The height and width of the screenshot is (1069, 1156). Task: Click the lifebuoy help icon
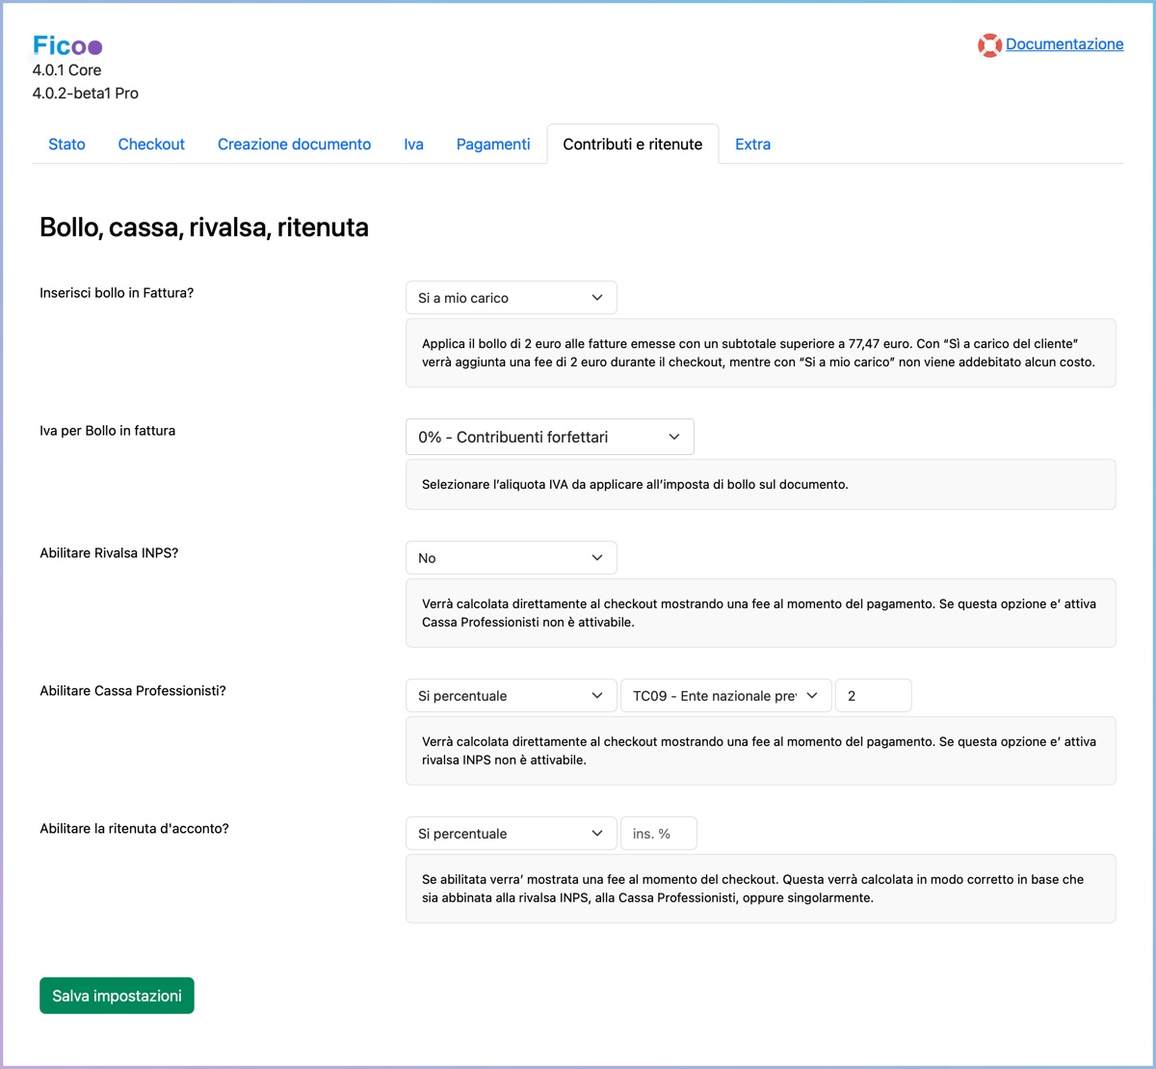989,45
